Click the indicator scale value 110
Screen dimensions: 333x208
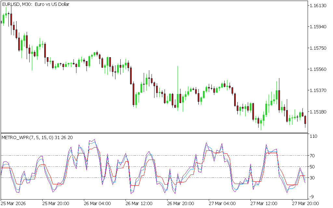(314, 136)
